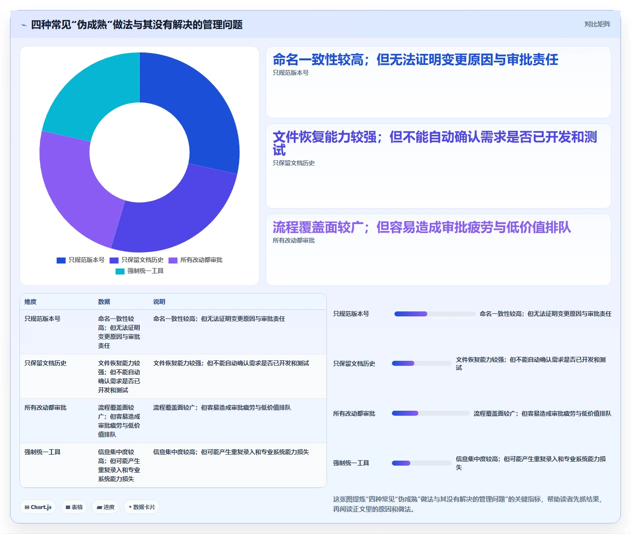Click the 说明 table column header
The height and width of the screenshot is (534, 631).
pos(159,302)
